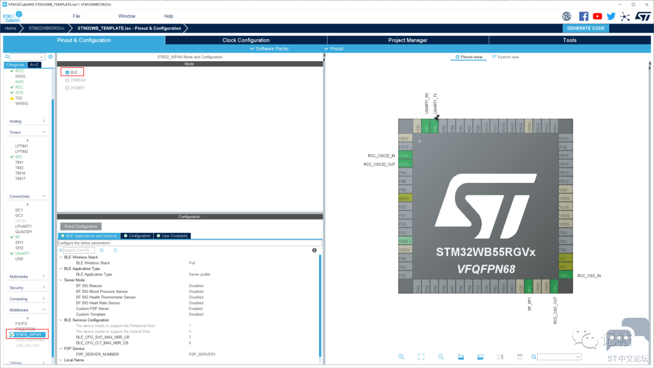This screenshot has height=368, width=654.
Task: Open the Twitter bird icon
Action: 611,16
